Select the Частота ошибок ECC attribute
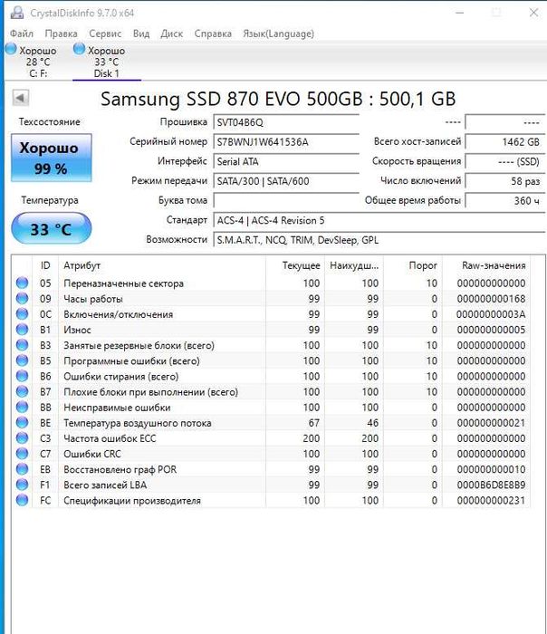Screen dimensions: 547x634 [110, 438]
